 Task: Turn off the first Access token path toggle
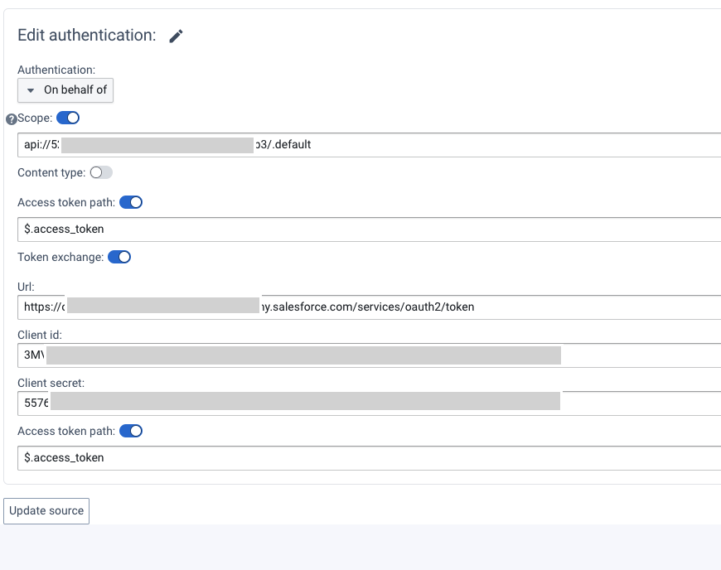point(131,202)
